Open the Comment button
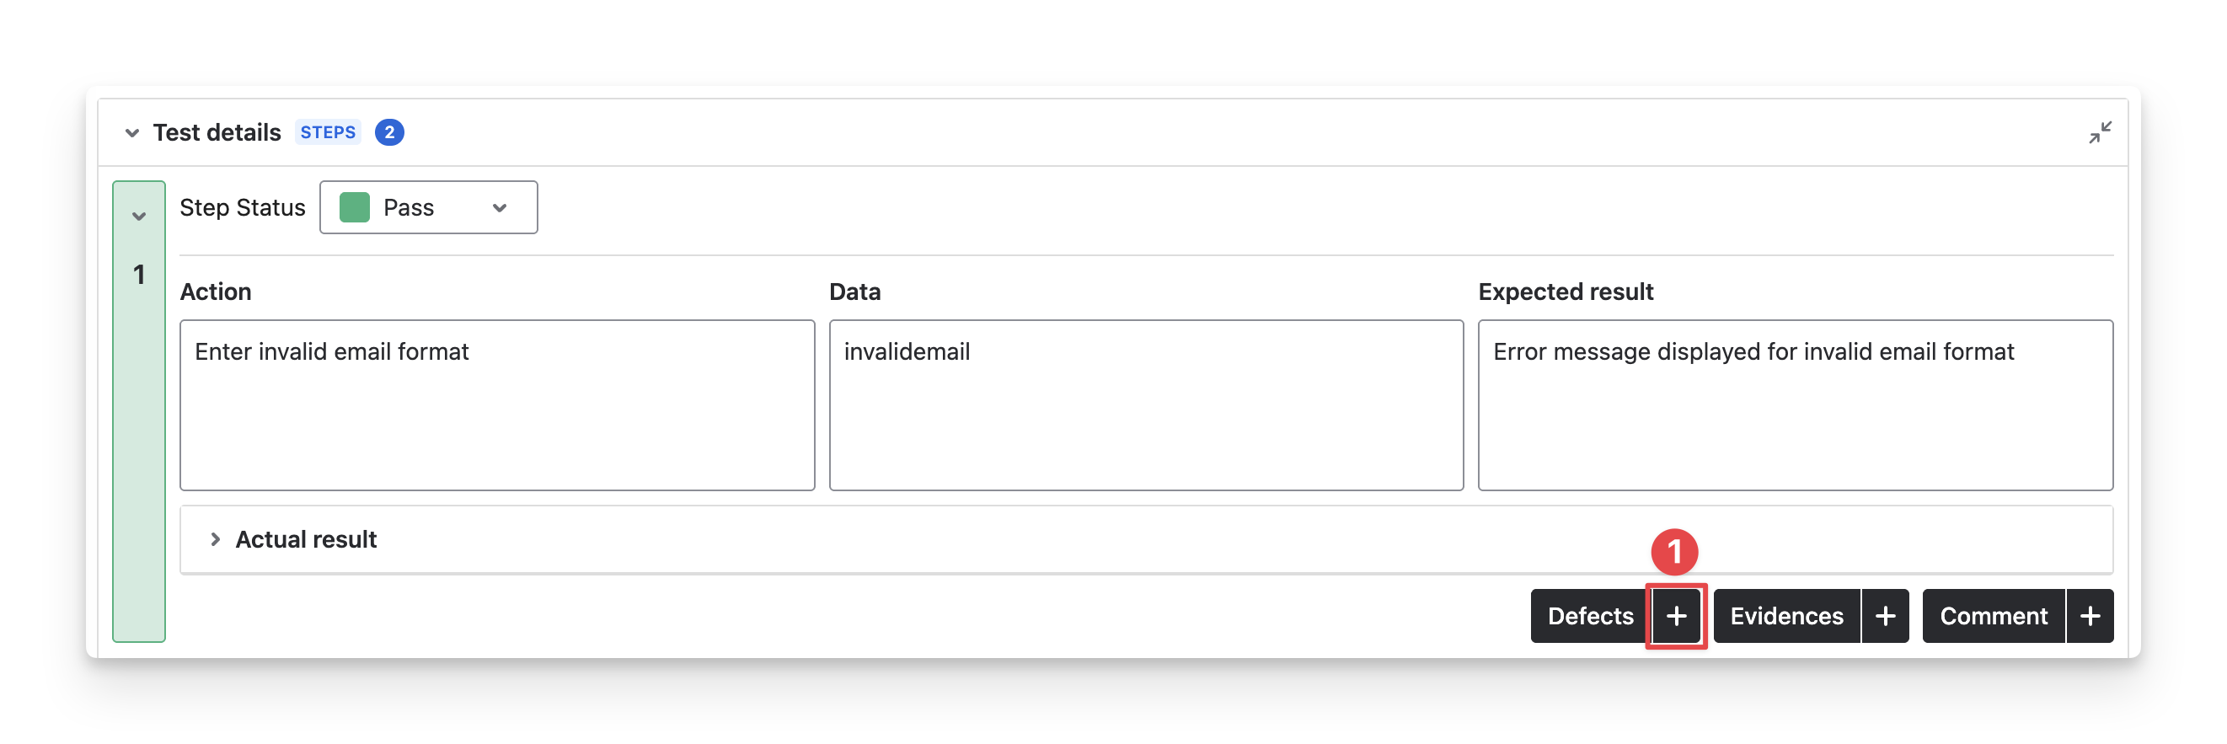2227x744 pixels. click(1993, 616)
